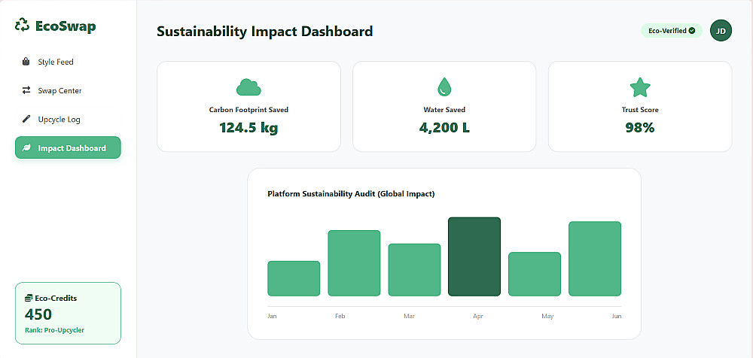Click the June bar in the chart
This screenshot has height=358, width=753.
(595, 259)
